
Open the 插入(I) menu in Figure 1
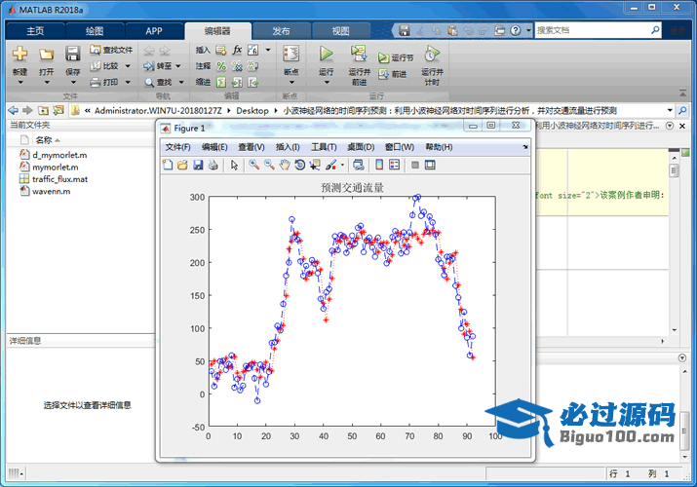coord(288,147)
